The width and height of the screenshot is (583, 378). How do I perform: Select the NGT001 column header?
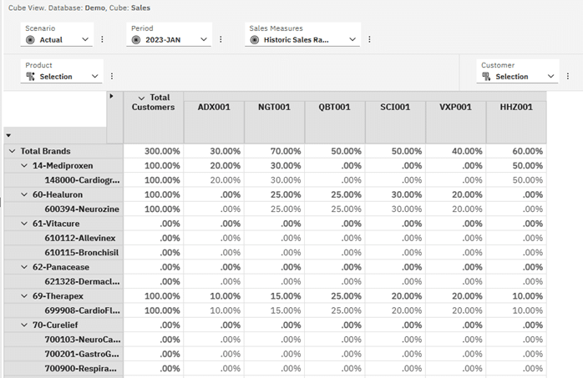pyautogui.click(x=275, y=122)
